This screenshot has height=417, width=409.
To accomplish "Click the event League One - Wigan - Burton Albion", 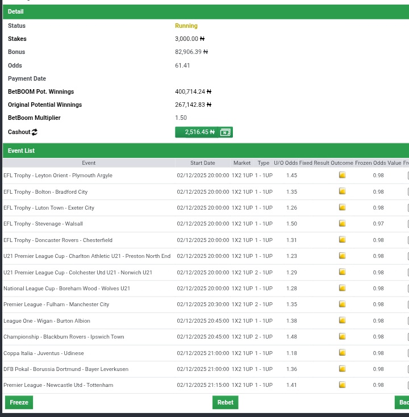I will tap(47, 321).
